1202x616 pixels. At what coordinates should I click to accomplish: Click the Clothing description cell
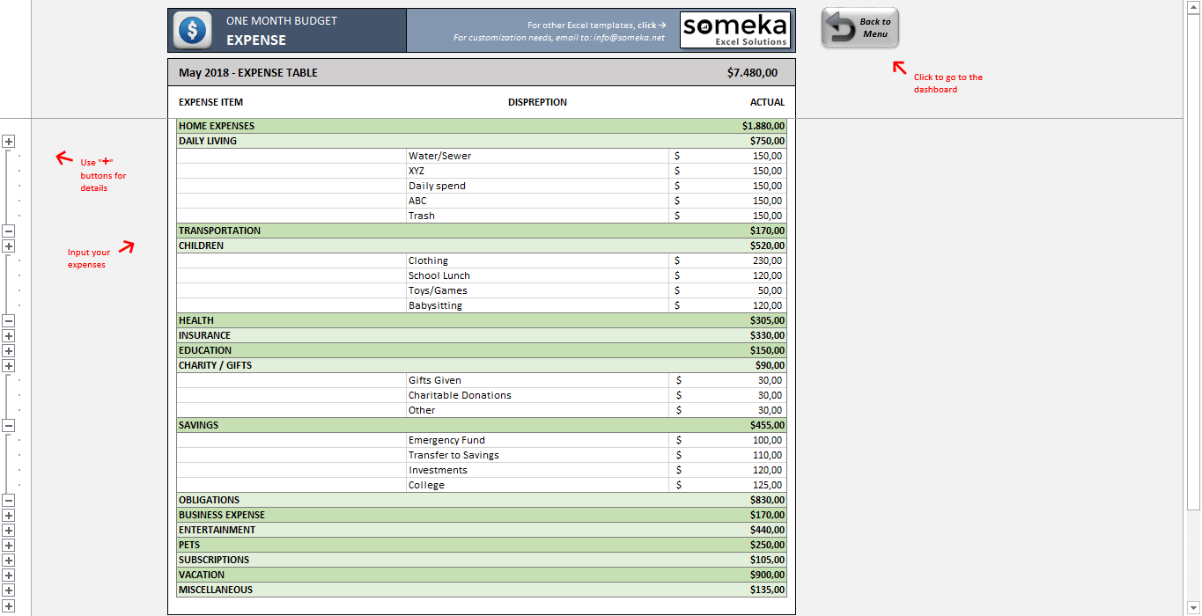click(x=537, y=260)
